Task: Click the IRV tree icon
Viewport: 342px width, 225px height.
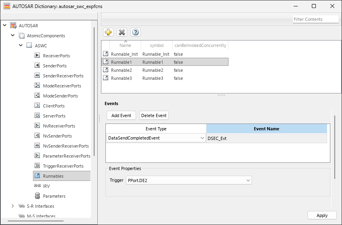Action: (x=37, y=186)
